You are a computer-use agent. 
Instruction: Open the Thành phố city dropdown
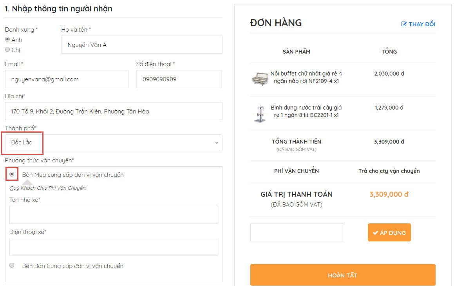click(x=113, y=143)
